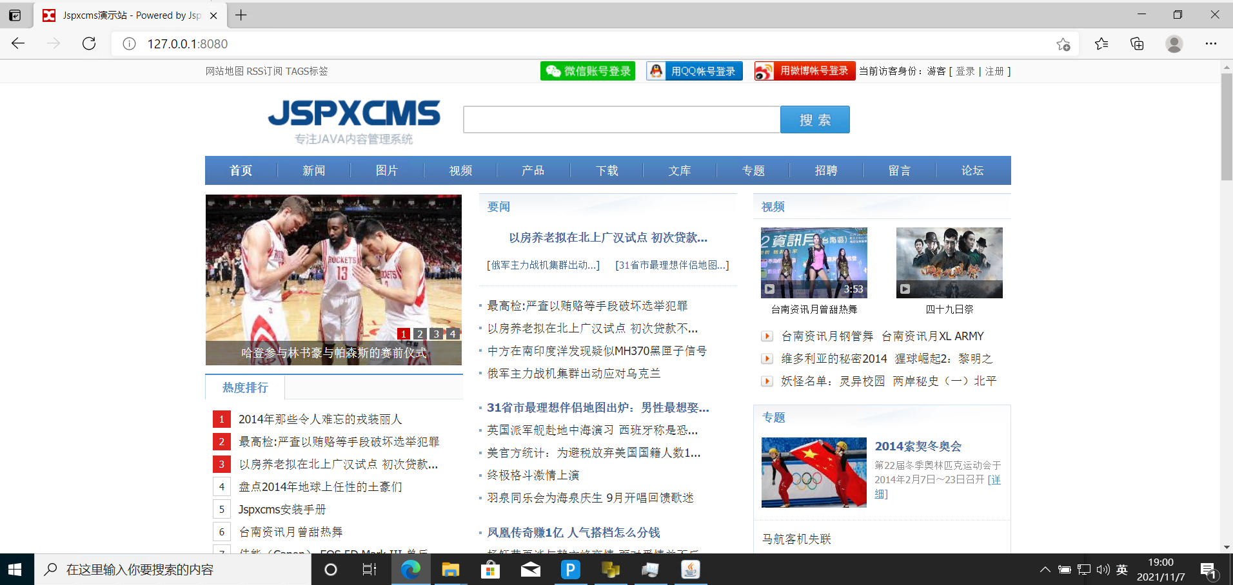Open the headline 以房养老拟在北上广汉试点 初次贷款...

pyautogui.click(x=608, y=237)
